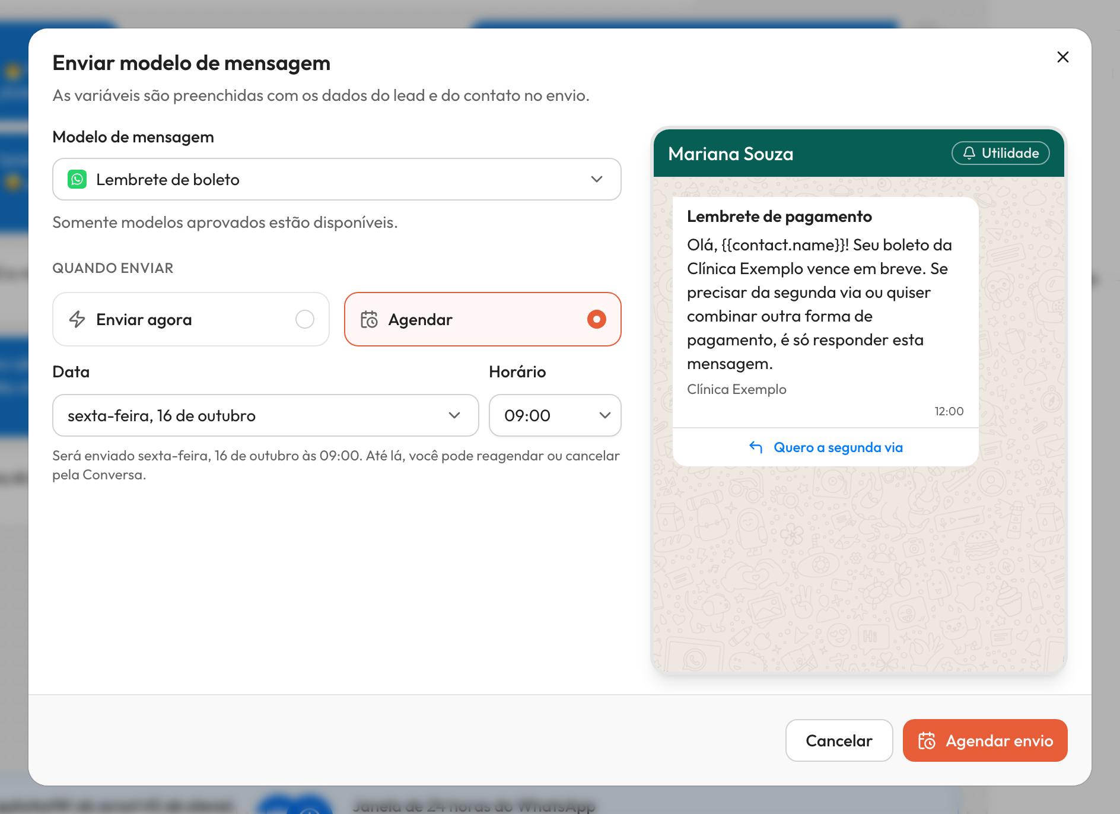Select the Enviar agora radio option
Viewport: 1120px width, 814px height.
[x=190, y=319]
